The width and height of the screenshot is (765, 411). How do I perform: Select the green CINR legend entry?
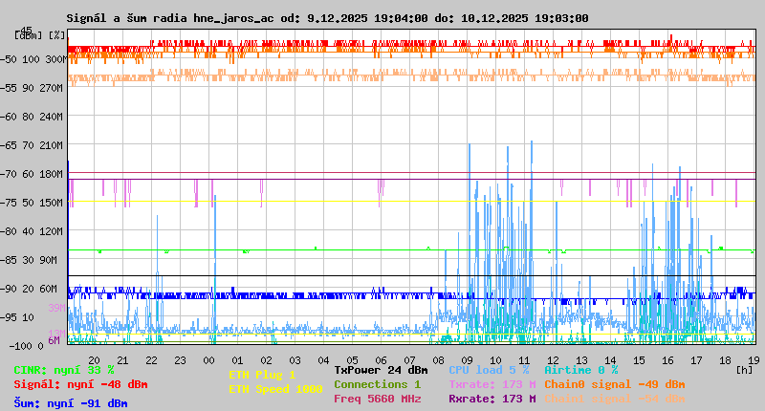tap(63, 370)
